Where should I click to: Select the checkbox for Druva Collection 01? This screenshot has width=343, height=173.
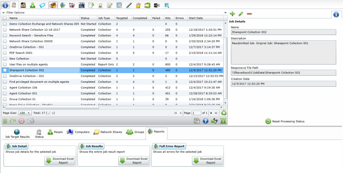click(5, 99)
